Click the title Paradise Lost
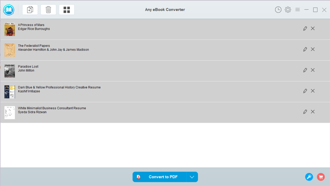Viewport: 330px width, 186px height. [28, 66]
